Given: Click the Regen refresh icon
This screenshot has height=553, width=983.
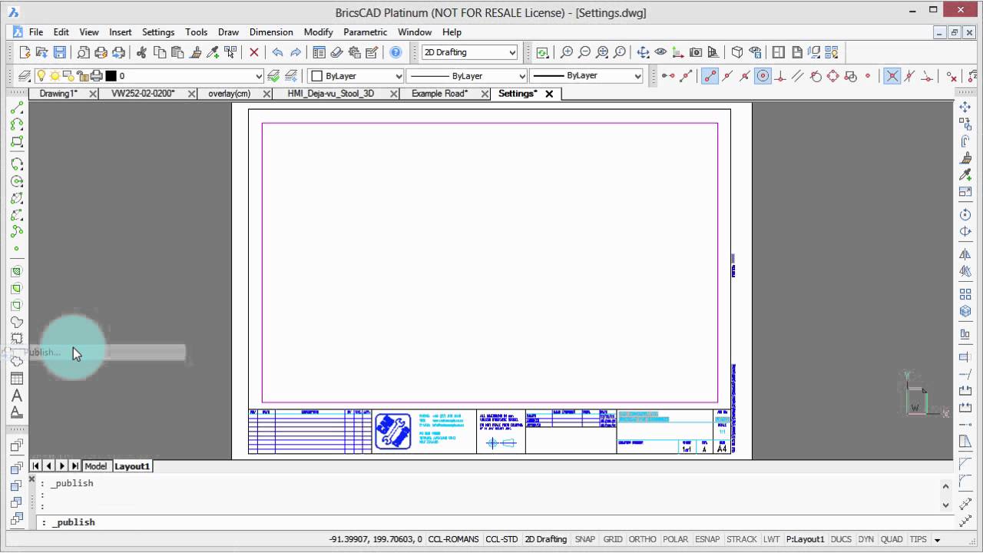Looking at the screenshot, I should pyautogui.click(x=542, y=52).
